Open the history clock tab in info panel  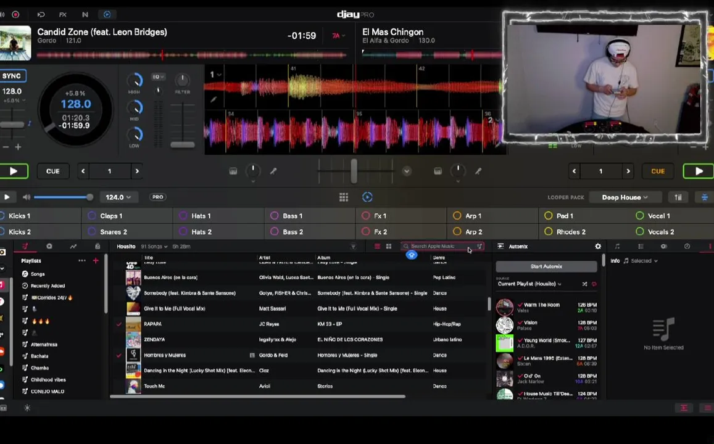[687, 246]
